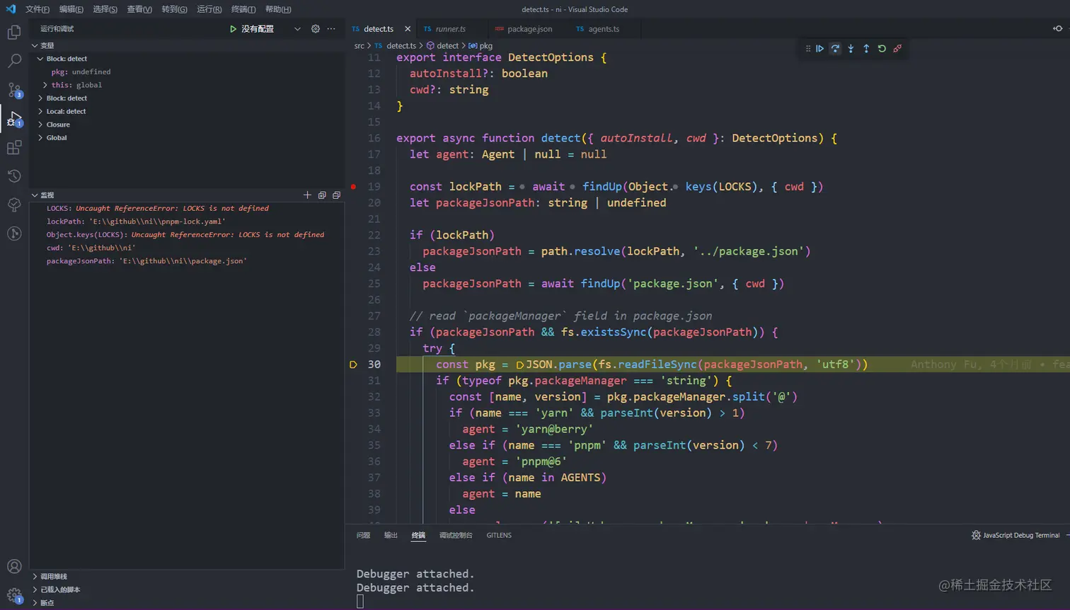
Task: Collapse the first Block: detect scope
Action: pos(40,59)
